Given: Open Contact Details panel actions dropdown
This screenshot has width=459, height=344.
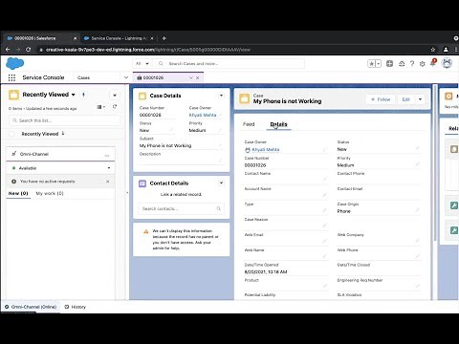Looking at the screenshot, I should [221, 183].
